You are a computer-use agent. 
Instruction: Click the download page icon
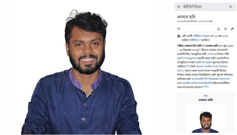tap(218, 29)
